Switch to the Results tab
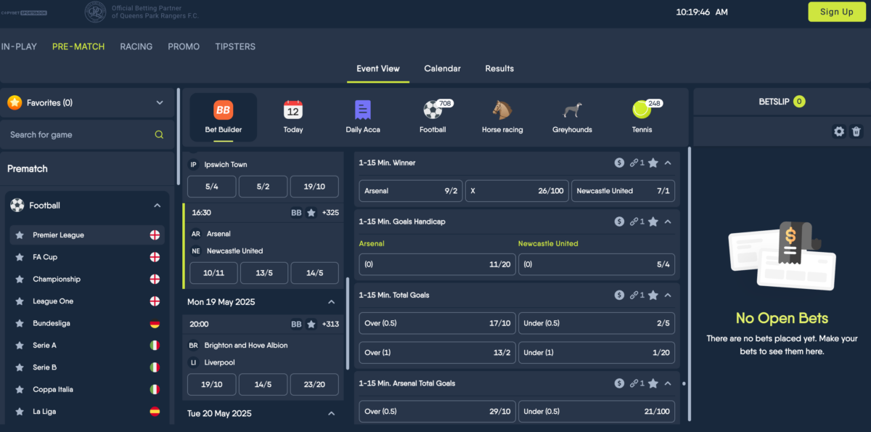This screenshot has width=871, height=432. (x=499, y=68)
